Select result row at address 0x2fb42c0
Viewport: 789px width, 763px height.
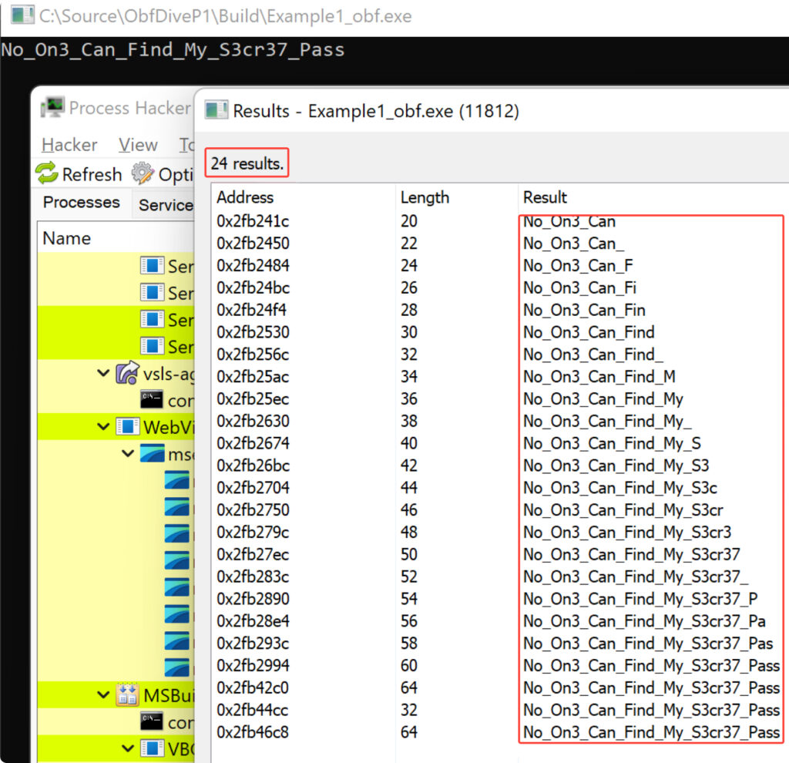[x=253, y=687]
